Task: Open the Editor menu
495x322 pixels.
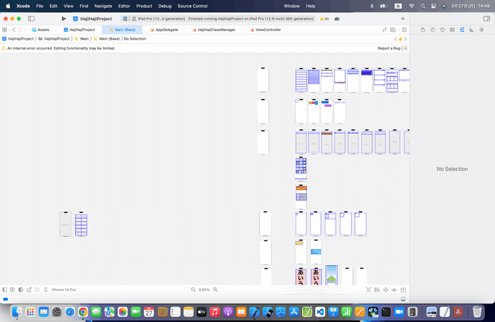Action: [124, 6]
